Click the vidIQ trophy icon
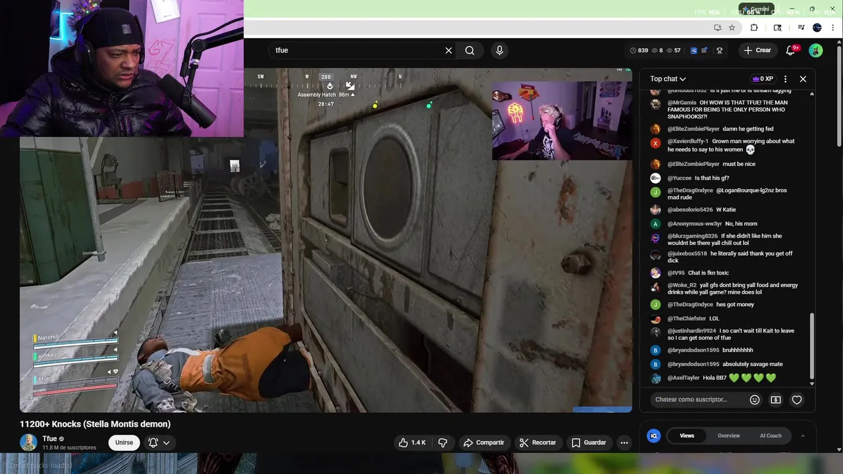The width and height of the screenshot is (843, 474). point(720,50)
